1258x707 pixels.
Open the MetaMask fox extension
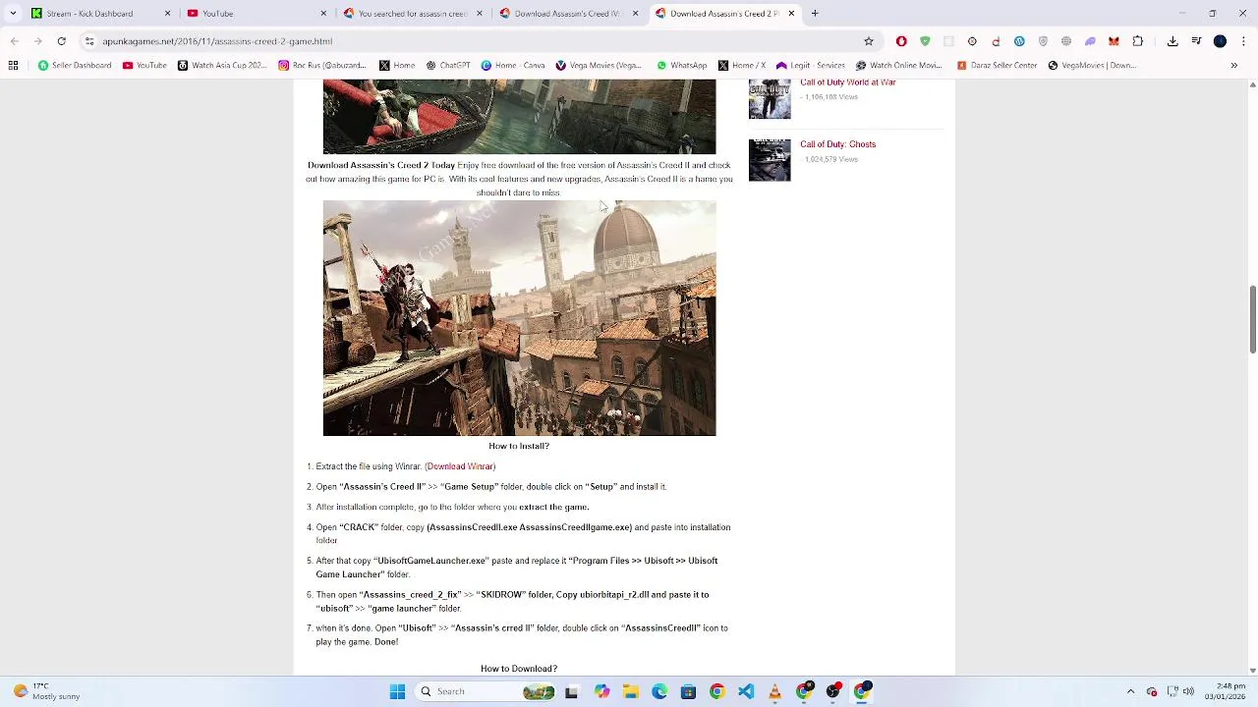[1114, 41]
